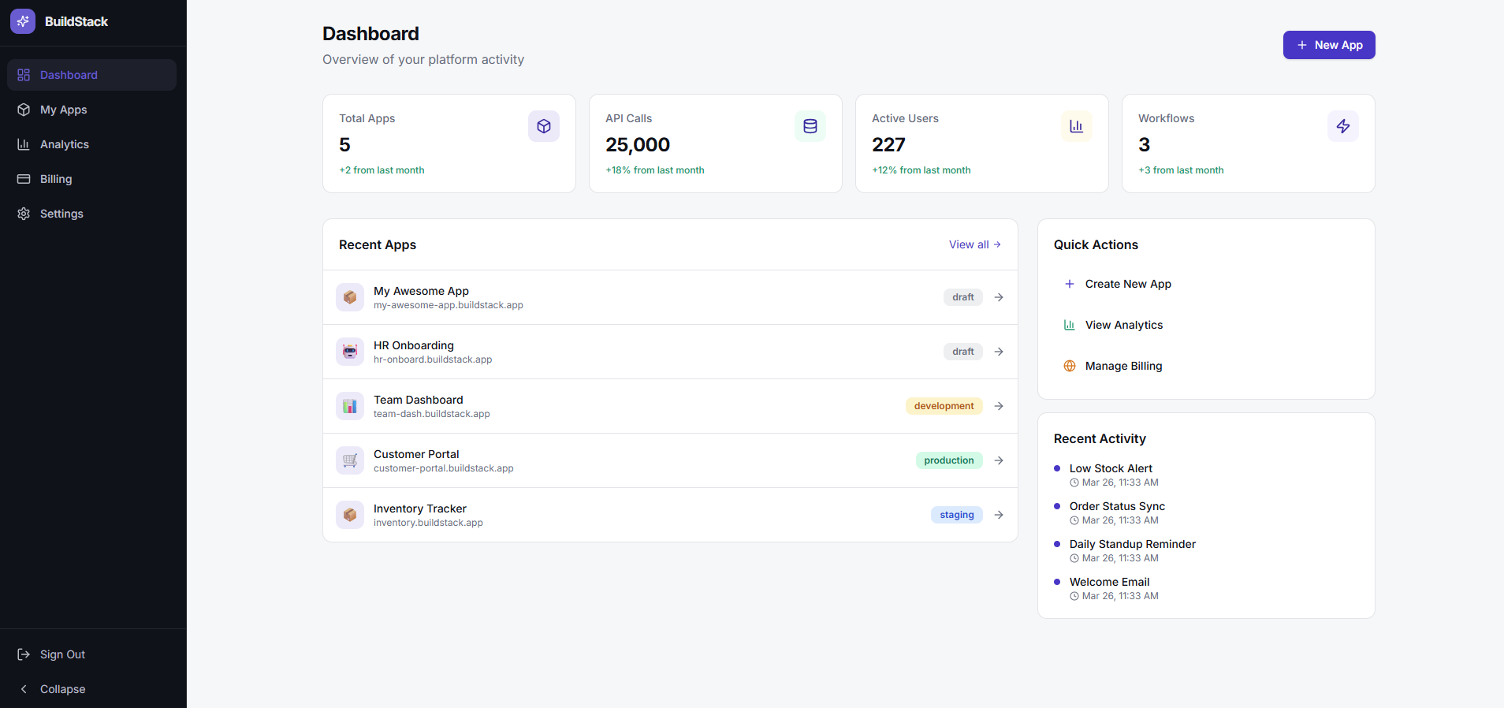The width and height of the screenshot is (1504, 708).
Task: Click the My Awesome App package icon
Action: click(350, 297)
